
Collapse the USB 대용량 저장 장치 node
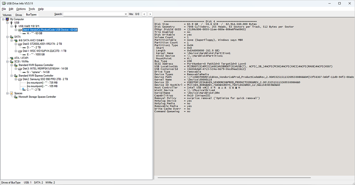pyautogui.click(x=11, y=26)
